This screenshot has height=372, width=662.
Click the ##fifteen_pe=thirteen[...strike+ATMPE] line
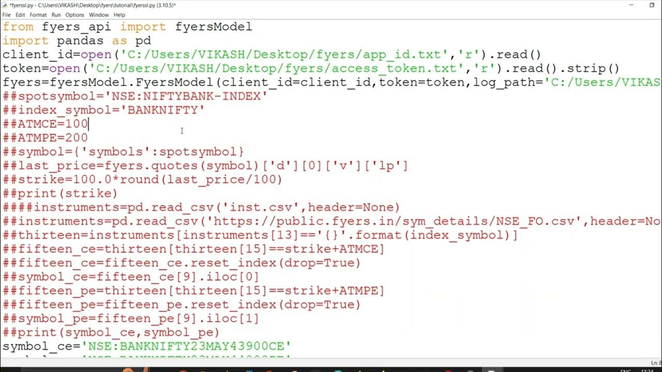tap(193, 291)
